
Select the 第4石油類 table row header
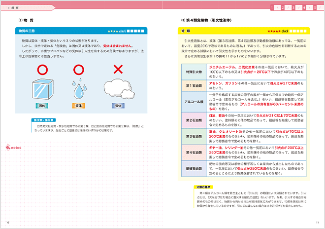[x=194, y=153]
